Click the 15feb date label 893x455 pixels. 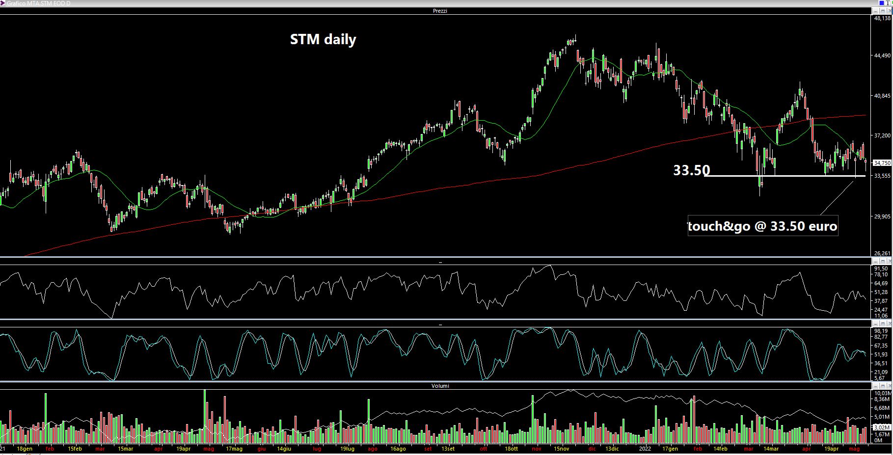[75, 449]
